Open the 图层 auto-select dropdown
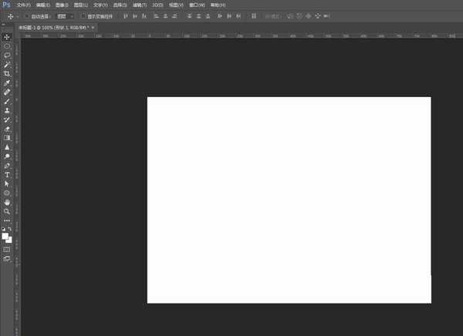Viewport: 463px width, 336px height. tap(66, 15)
